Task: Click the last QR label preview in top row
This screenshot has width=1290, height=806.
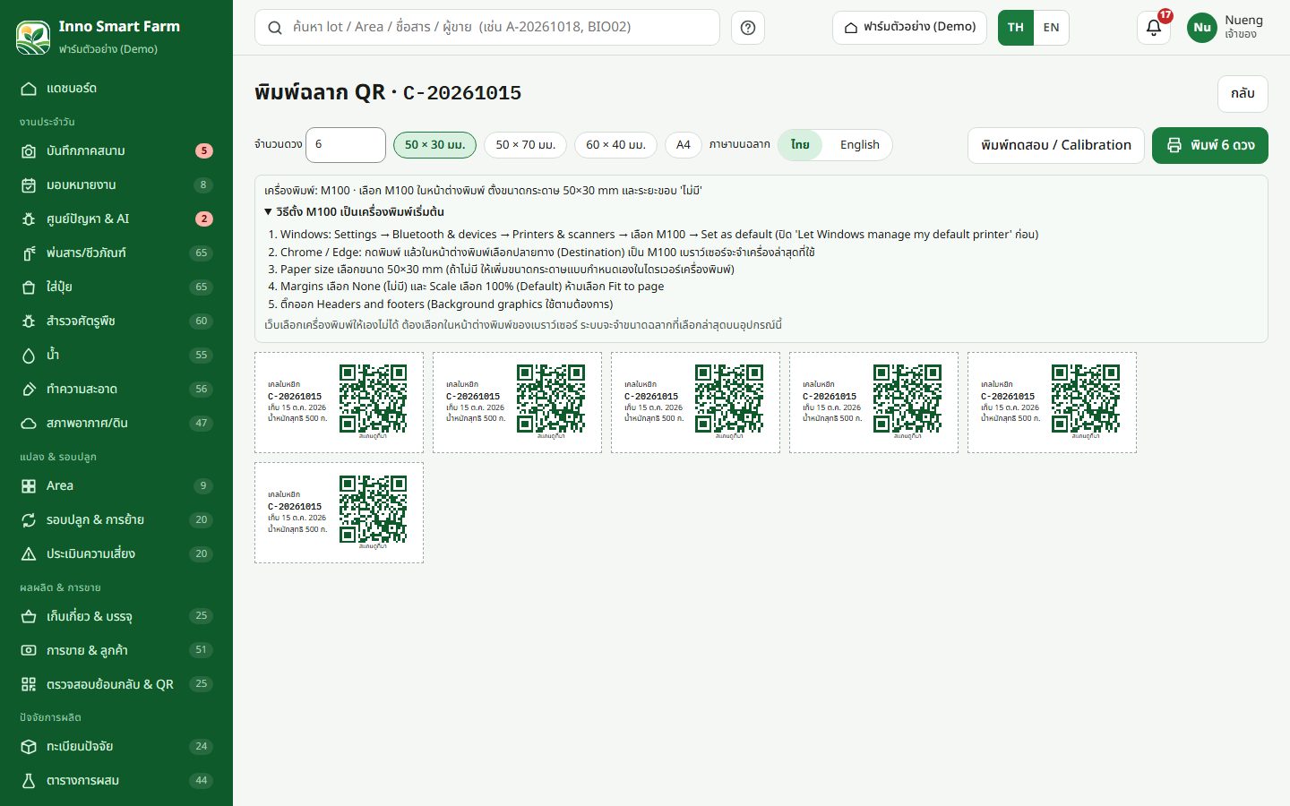Action: pyautogui.click(x=1052, y=402)
